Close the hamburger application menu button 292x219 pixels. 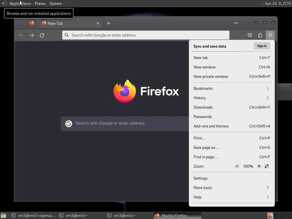coord(270,35)
